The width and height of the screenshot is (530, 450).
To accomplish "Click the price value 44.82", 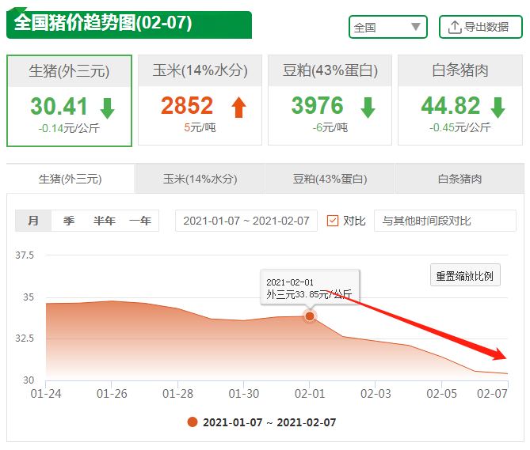I will click(451, 106).
